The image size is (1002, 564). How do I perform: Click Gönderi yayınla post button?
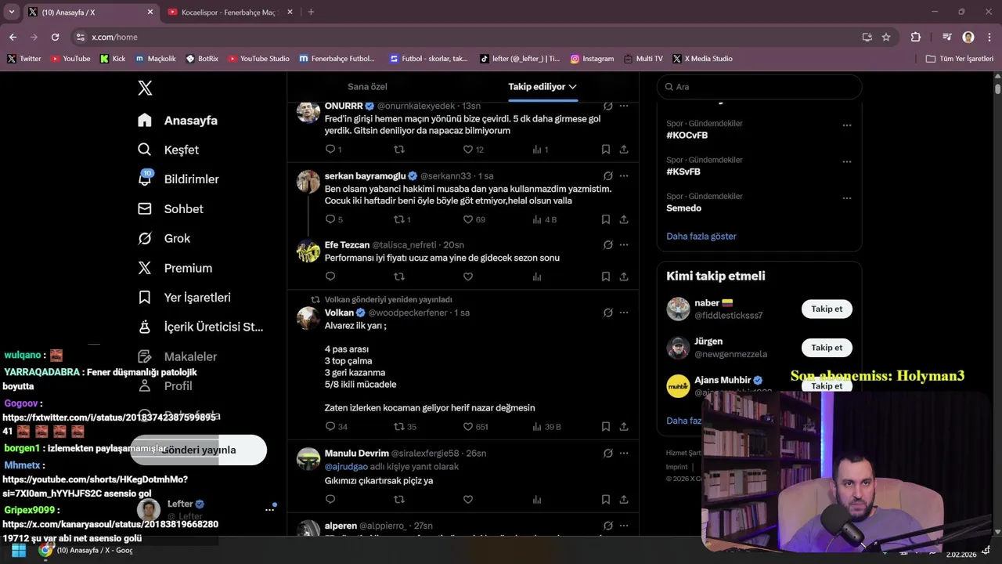click(x=199, y=450)
